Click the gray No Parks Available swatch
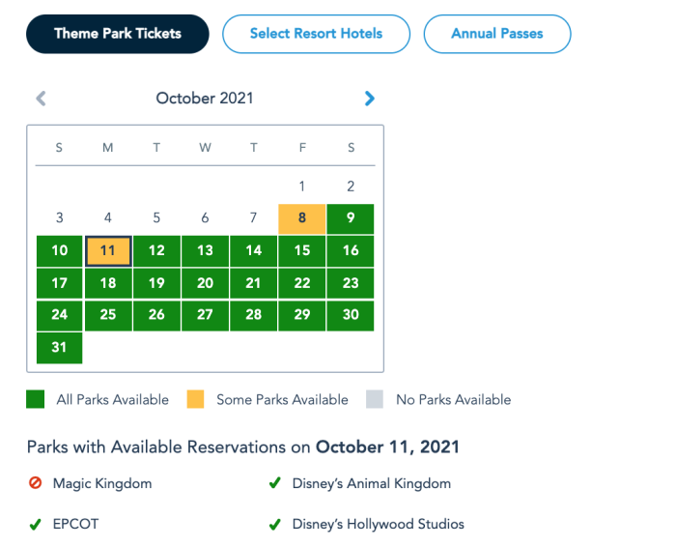The width and height of the screenshot is (676, 547). 376,399
